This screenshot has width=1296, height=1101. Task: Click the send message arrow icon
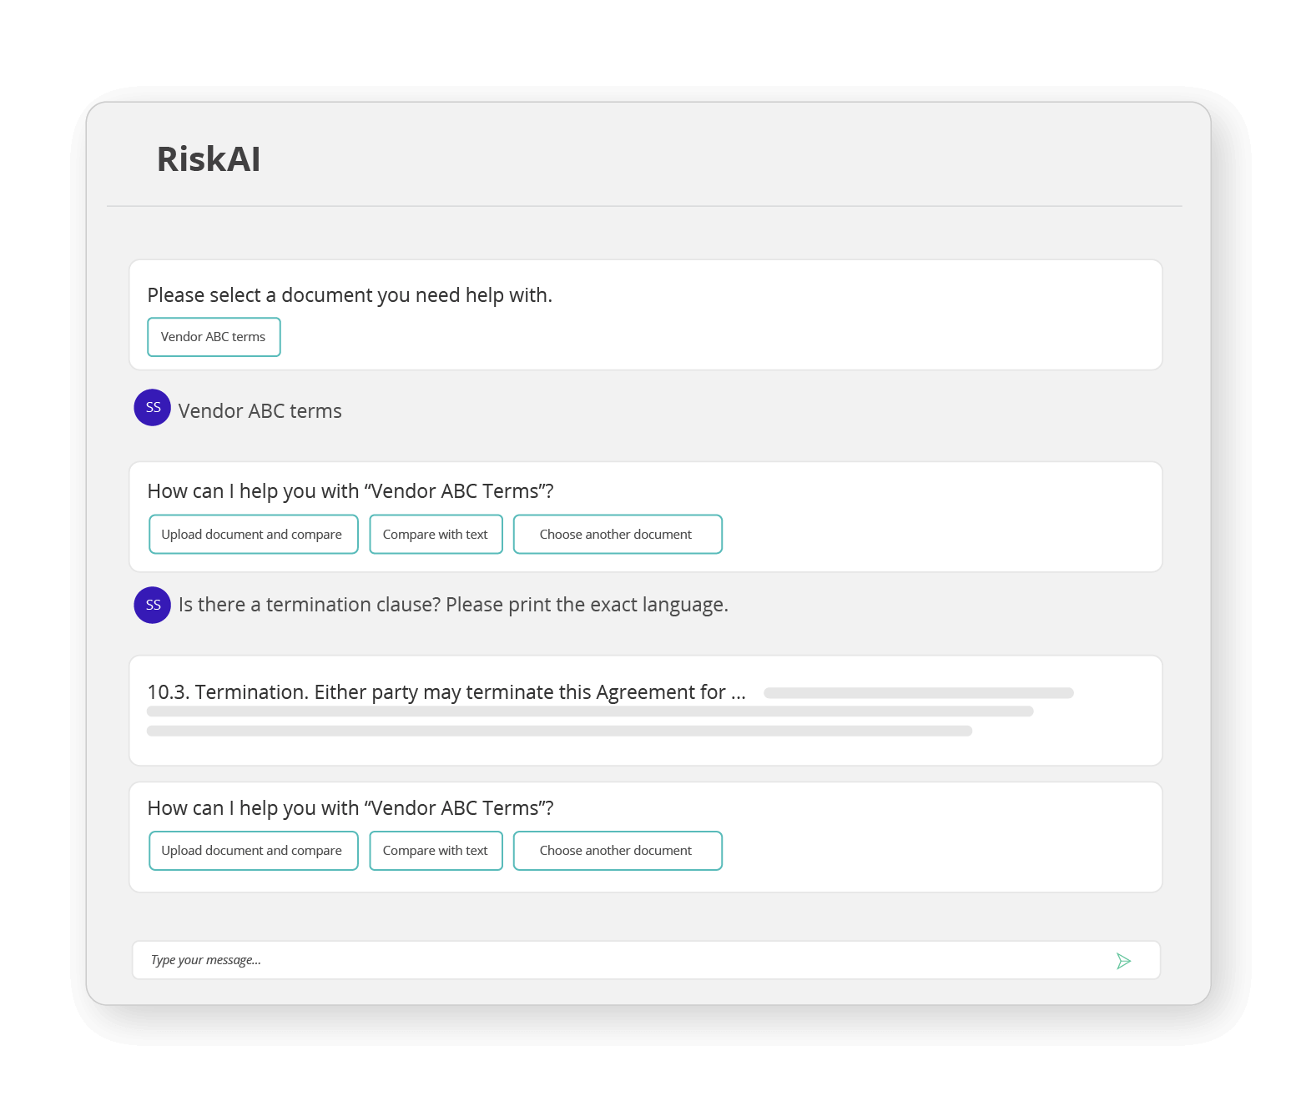click(1124, 960)
